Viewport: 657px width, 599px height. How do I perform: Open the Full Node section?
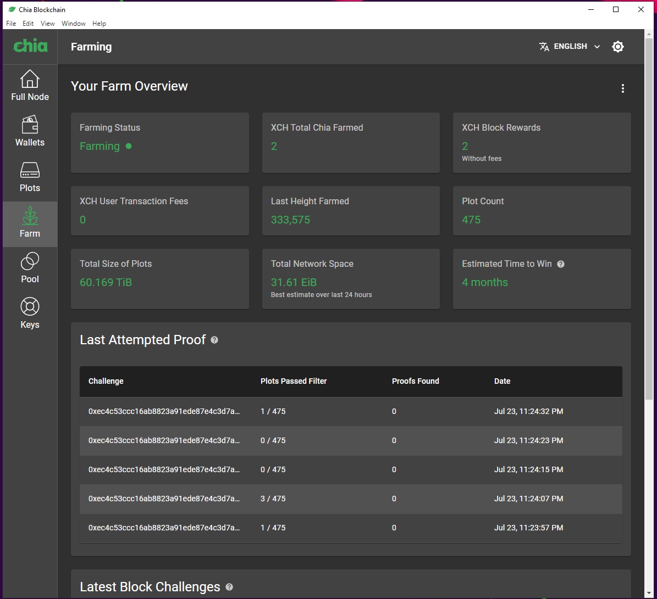click(30, 85)
